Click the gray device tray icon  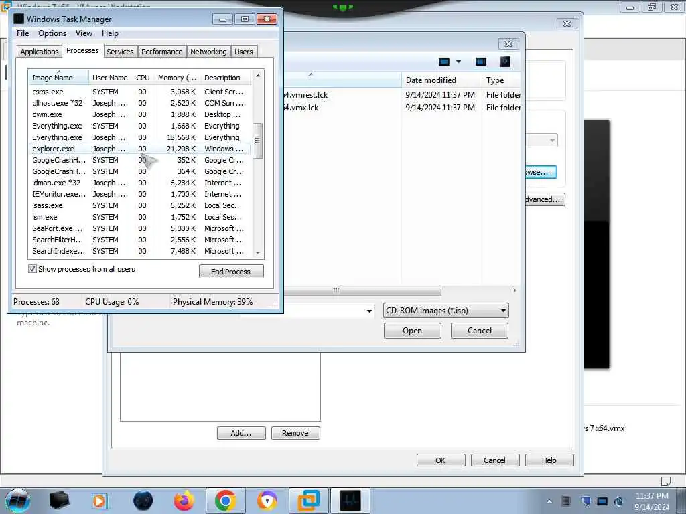pos(565,501)
